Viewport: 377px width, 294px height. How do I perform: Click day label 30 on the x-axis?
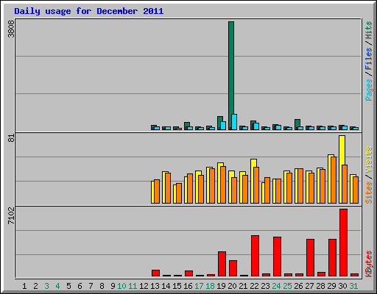coord(342,286)
